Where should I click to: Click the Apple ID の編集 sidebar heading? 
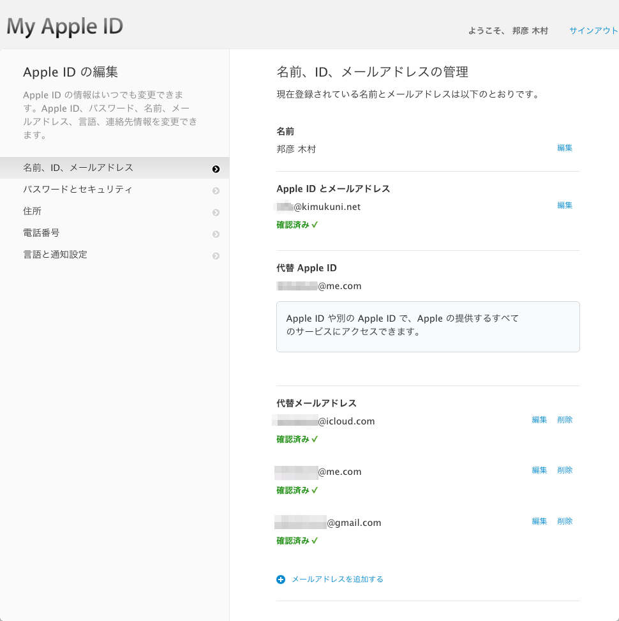click(70, 72)
